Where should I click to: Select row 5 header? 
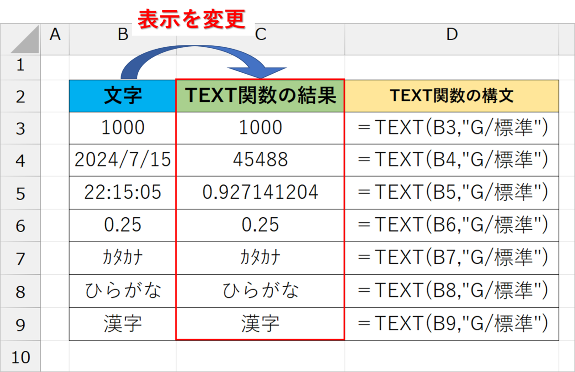(20, 193)
